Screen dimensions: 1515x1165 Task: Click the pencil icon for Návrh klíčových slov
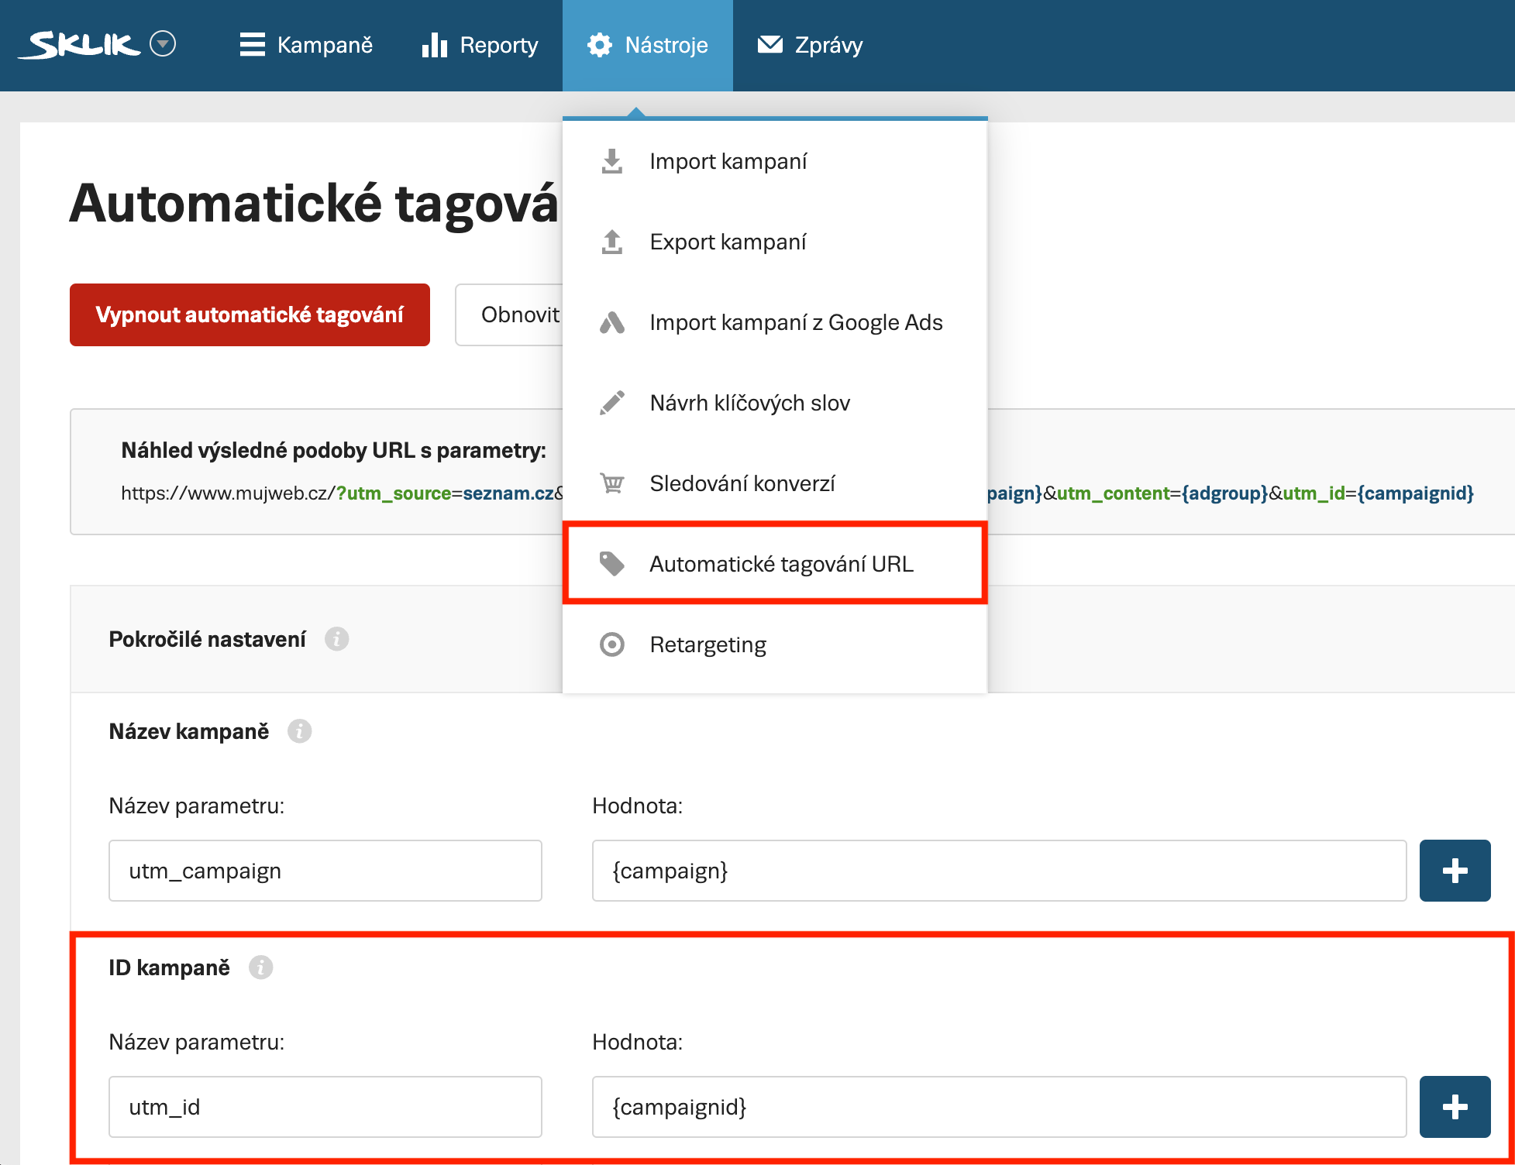tap(612, 403)
